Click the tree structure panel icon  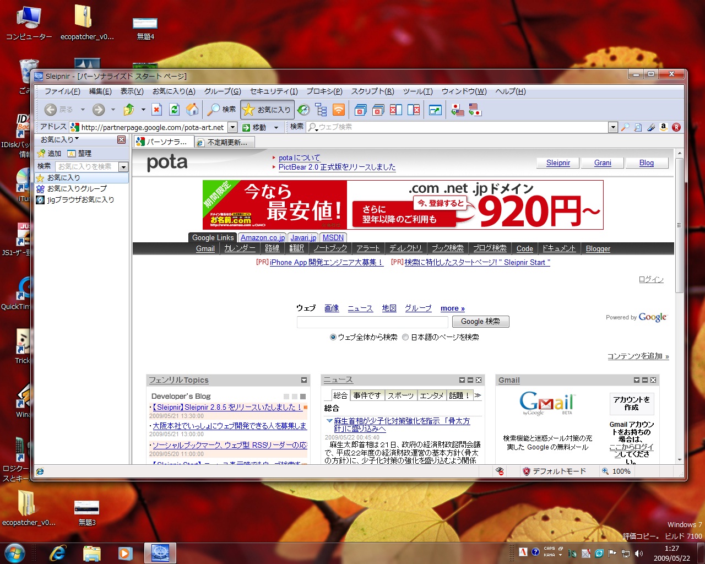[x=321, y=110]
